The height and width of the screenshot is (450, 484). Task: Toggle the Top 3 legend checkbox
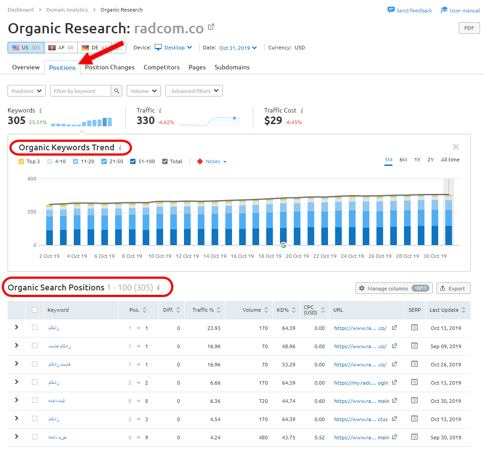(x=21, y=162)
